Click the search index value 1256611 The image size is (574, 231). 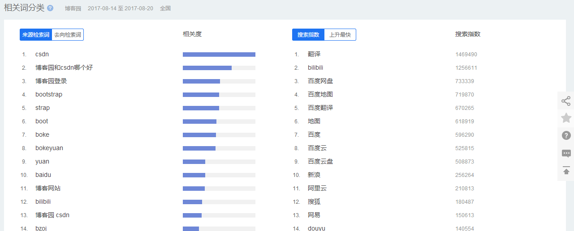click(x=466, y=68)
